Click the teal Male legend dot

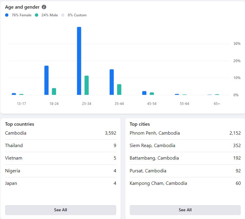[x=36, y=15]
